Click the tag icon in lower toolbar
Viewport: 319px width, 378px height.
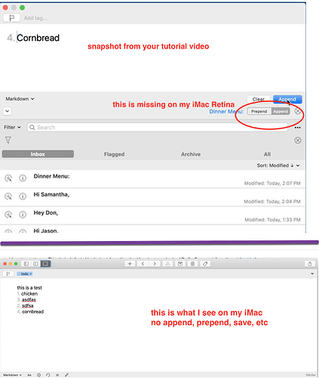coord(205,264)
